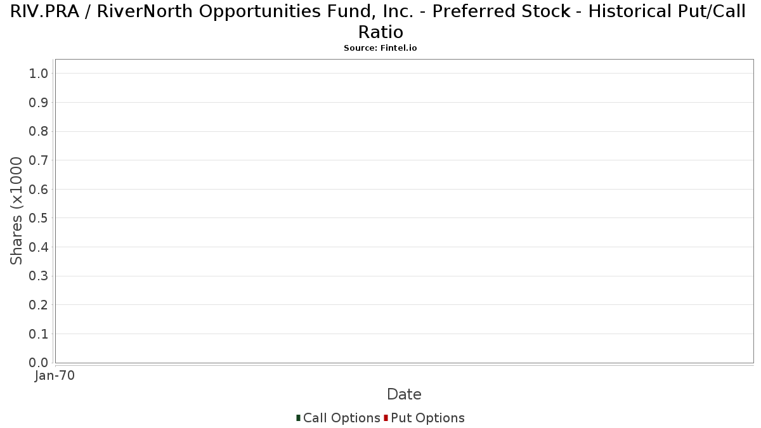Click the Shares (x1000 axis title
This screenshot has height=428, width=761.
(x=16, y=211)
